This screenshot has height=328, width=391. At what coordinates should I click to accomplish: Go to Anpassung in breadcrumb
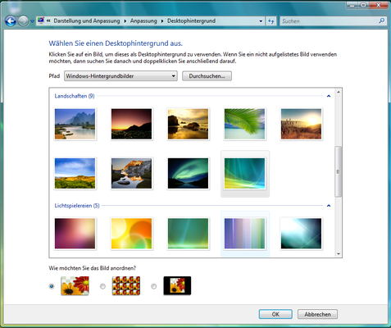(x=143, y=20)
